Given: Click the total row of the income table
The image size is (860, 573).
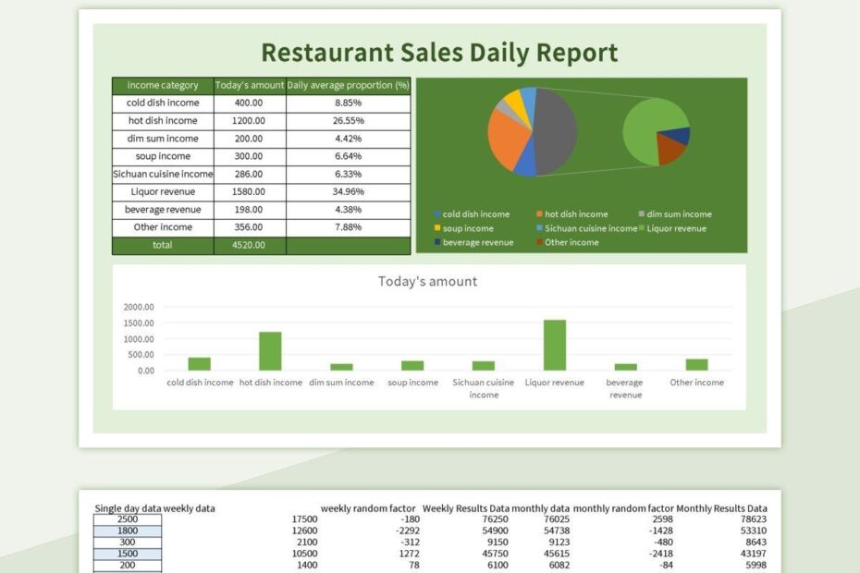Looking at the screenshot, I should [163, 245].
